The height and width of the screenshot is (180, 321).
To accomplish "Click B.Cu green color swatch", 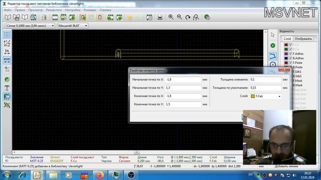I will pyautogui.click(x=286, y=49).
